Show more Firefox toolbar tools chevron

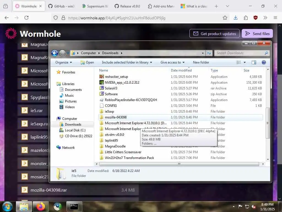click(x=265, y=18)
